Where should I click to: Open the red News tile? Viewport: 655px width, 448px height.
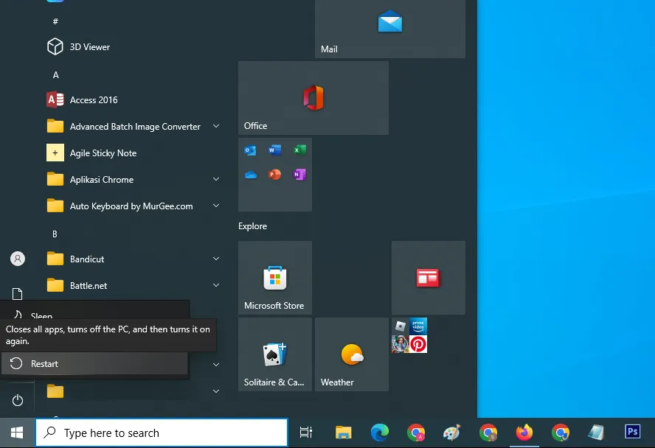pyautogui.click(x=428, y=278)
